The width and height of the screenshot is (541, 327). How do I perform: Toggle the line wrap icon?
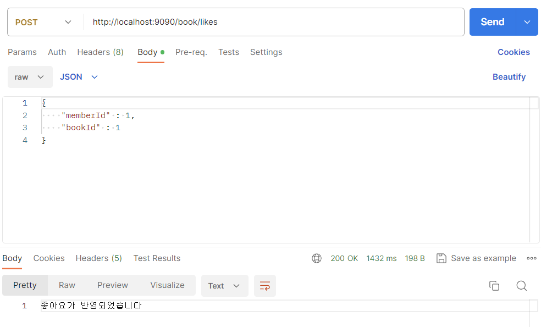click(x=265, y=286)
